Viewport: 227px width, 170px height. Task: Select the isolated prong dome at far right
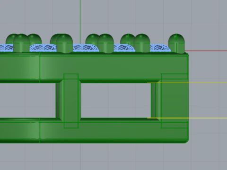176,43
